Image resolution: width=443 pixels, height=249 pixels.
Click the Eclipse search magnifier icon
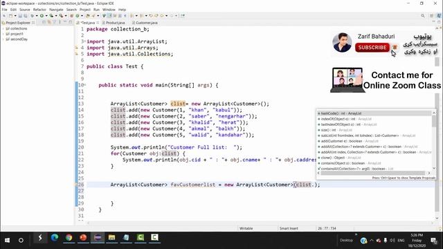tap(423, 16)
